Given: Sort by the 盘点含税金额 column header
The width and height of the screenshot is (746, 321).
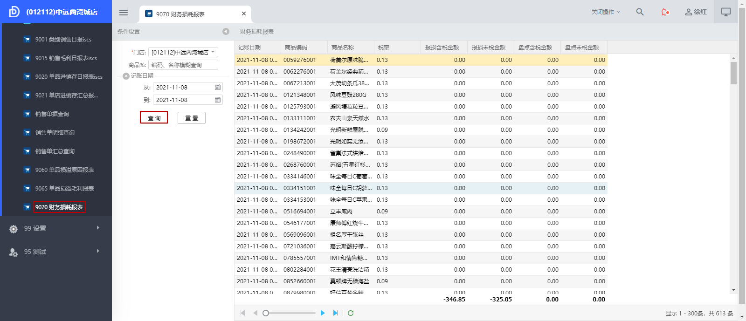Looking at the screenshot, I should pos(538,48).
